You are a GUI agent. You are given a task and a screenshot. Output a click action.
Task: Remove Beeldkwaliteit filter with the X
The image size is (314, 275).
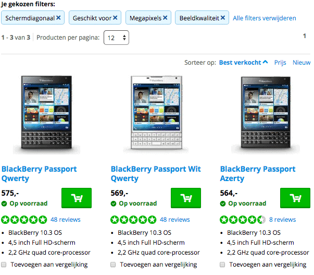pyautogui.click(x=223, y=18)
